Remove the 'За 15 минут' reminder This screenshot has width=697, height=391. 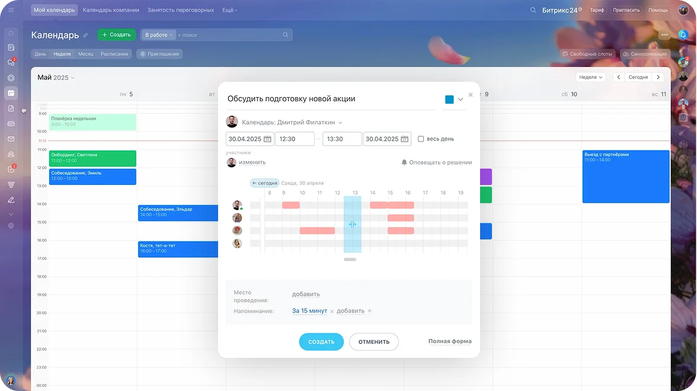click(332, 311)
